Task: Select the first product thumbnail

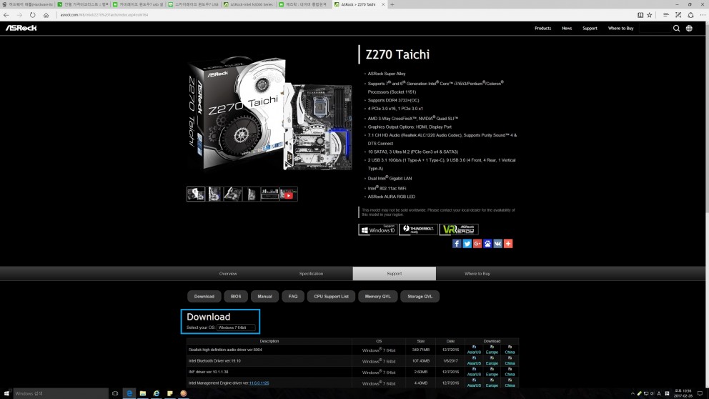Action: coord(196,194)
